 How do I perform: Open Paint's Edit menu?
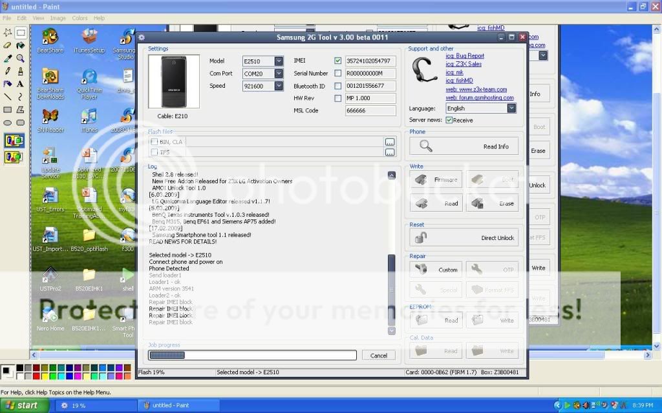click(21, 18)
